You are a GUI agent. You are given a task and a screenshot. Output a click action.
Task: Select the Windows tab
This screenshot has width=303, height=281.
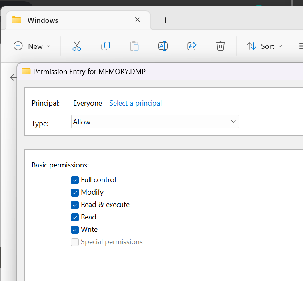click(78, 20)
